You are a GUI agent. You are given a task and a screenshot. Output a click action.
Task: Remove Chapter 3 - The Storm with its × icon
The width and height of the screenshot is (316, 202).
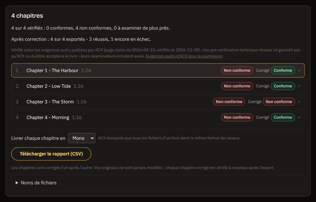pyautogui.click(x=299, y=102)
